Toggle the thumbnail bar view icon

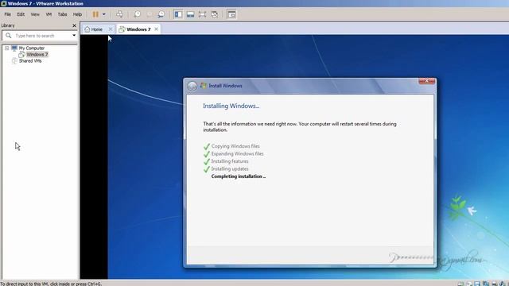[190, 14]
